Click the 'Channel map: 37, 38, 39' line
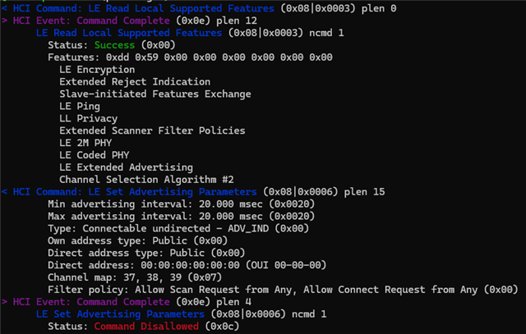 135,277
